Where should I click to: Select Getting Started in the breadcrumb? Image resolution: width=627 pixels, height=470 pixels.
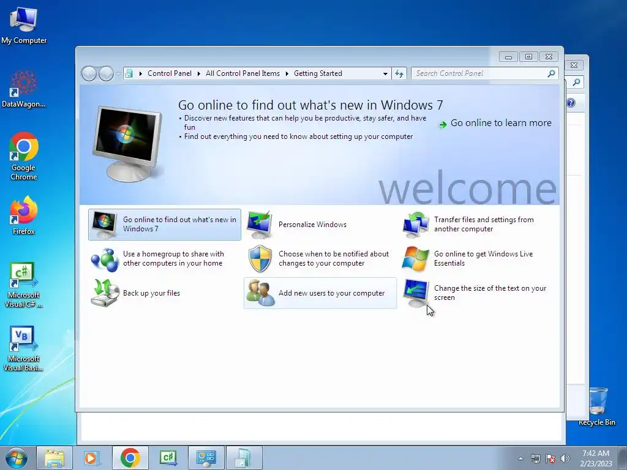[318, 73]
